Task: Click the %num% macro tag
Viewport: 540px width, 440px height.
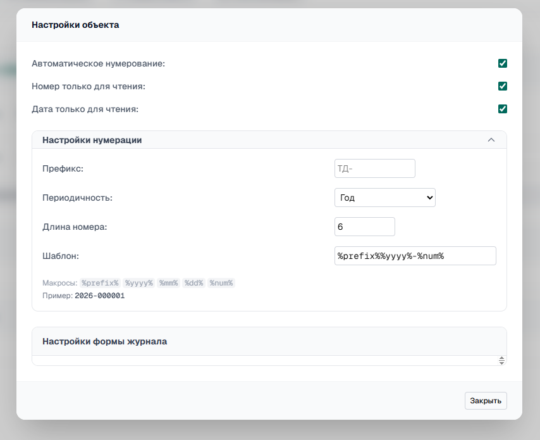Action: [x=221, y=283]
